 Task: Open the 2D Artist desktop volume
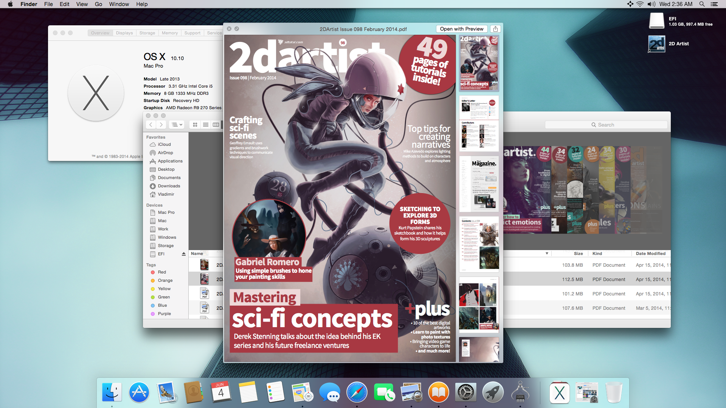coord(657,44)
